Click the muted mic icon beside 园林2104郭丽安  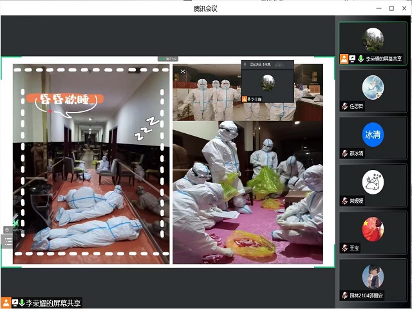coord(344,295)
